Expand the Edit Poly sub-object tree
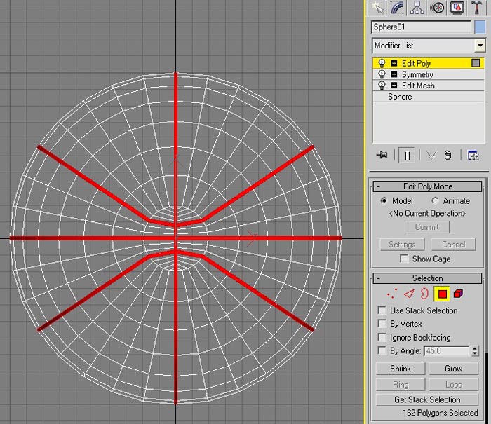The width and height of the screenshot is (491, 424). 394,63
